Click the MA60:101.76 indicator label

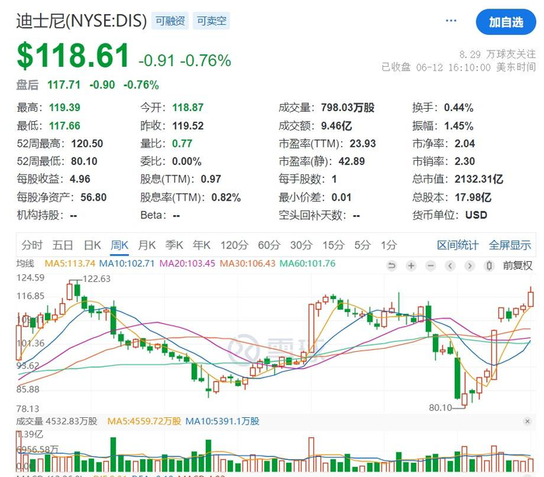pos(308,263)
